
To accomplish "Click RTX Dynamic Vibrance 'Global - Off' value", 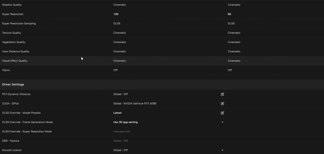I will pos(121,94).
